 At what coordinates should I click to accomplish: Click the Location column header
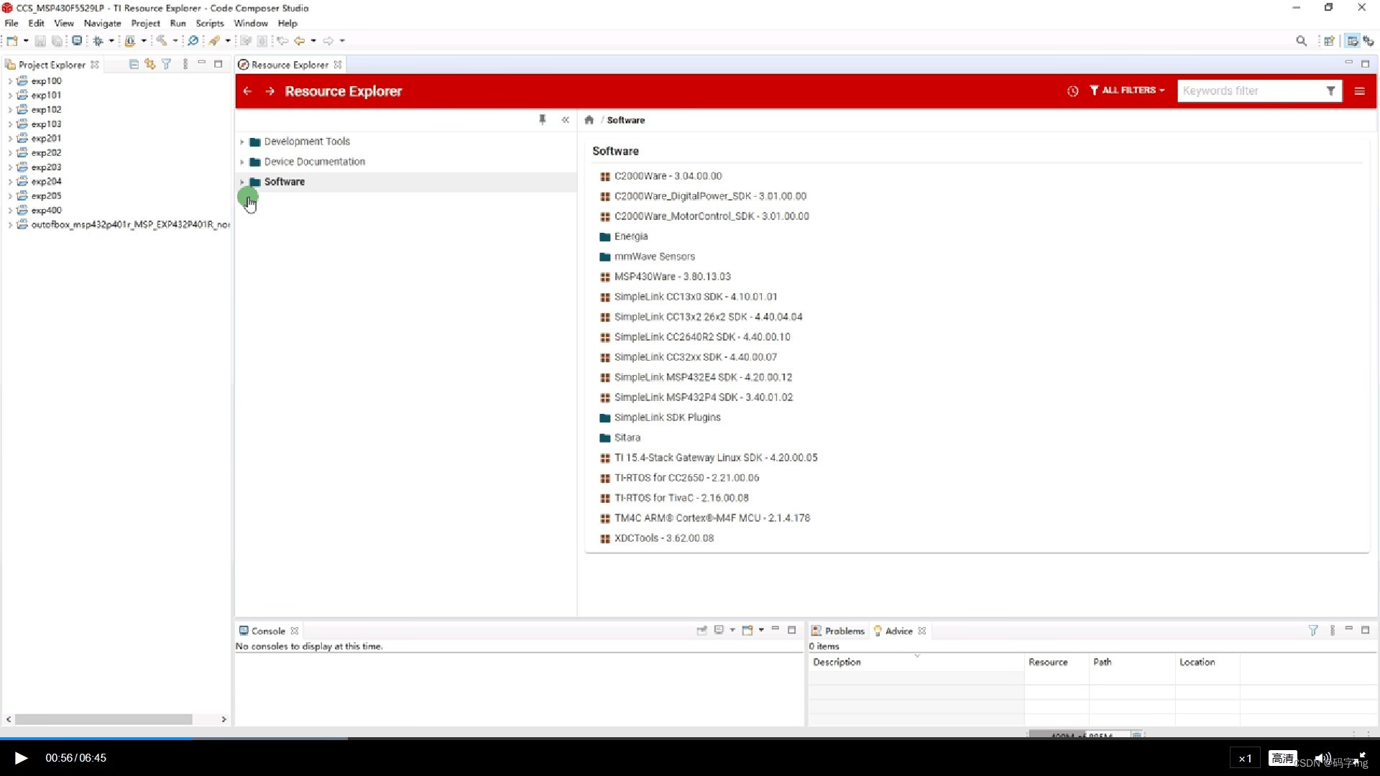1207,662
